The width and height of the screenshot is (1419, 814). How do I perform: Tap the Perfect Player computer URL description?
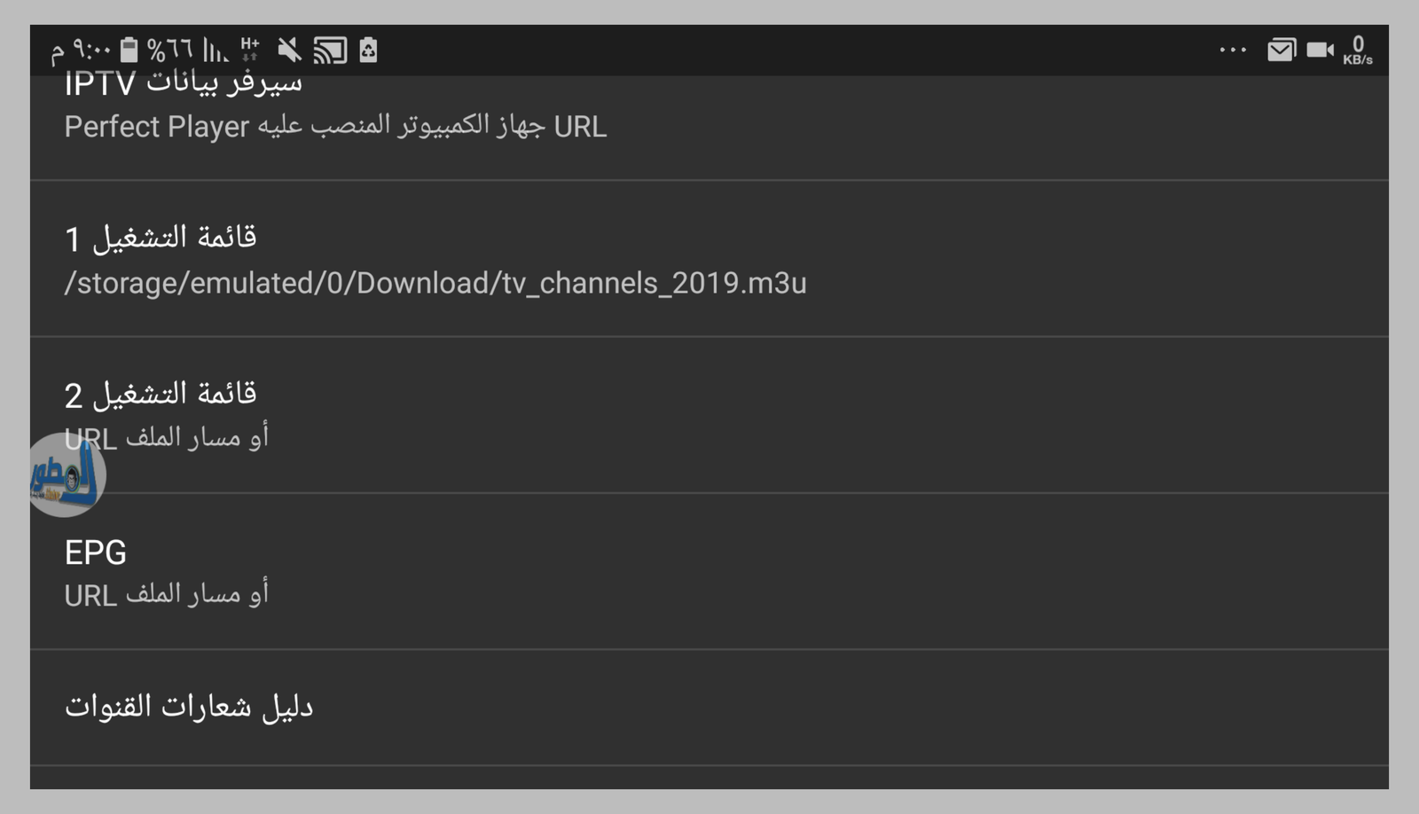coord(335,127)
